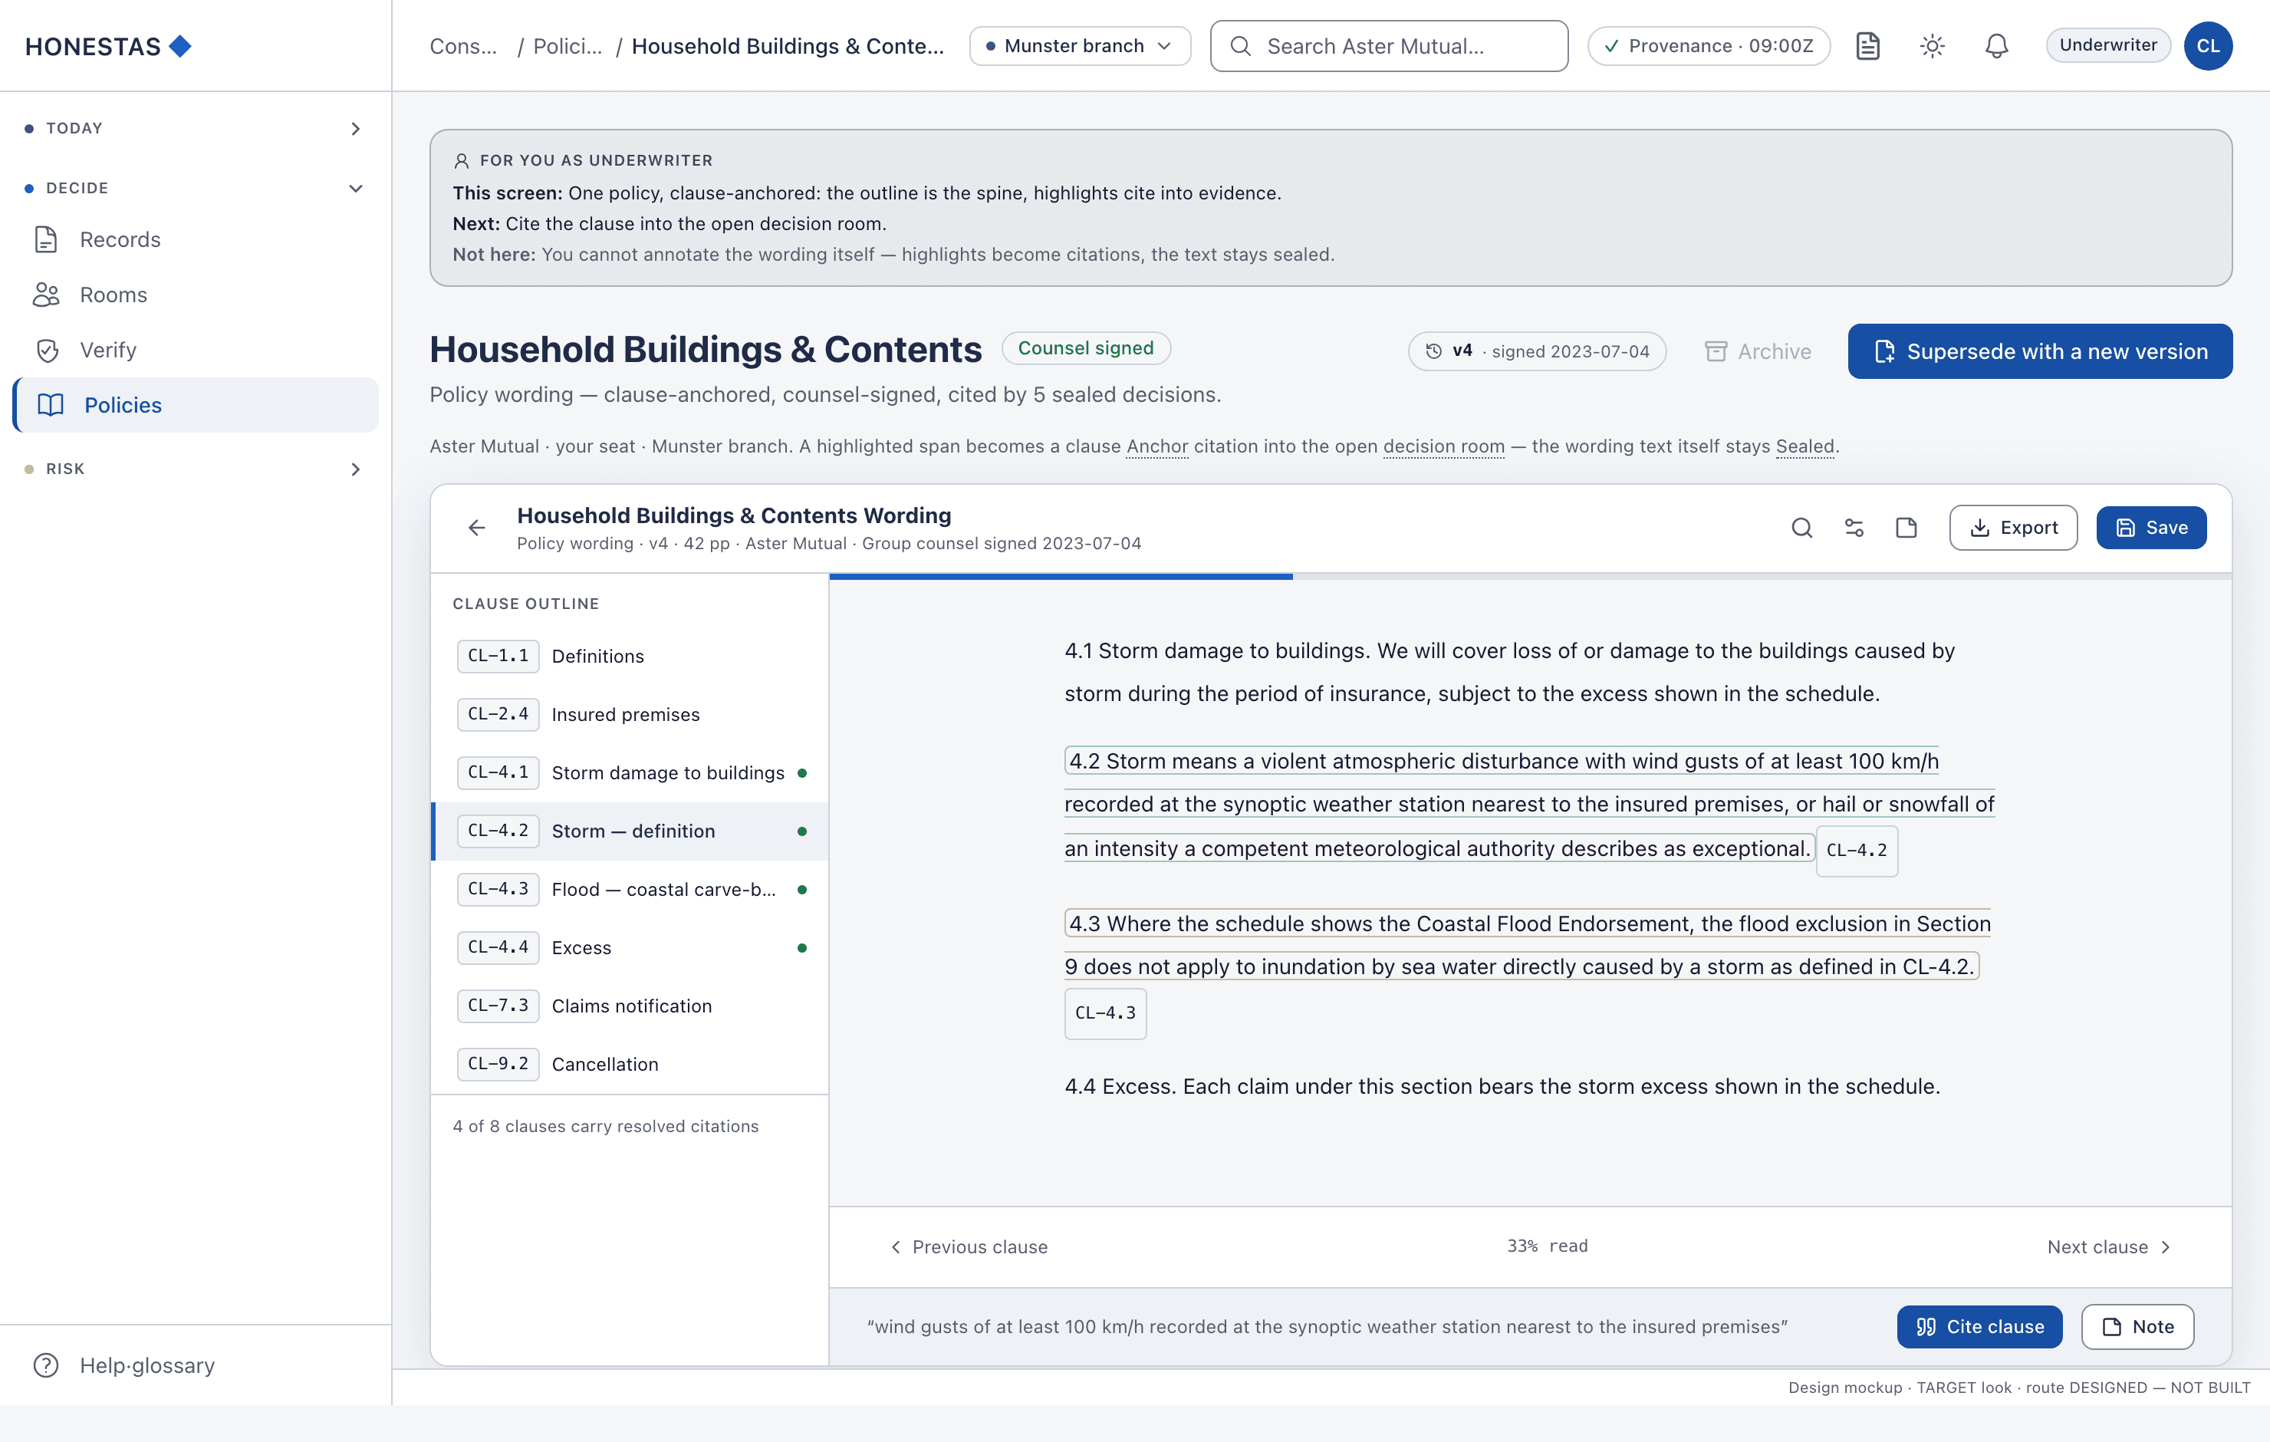Click the Honestas diamond logo
This screenshot has height=1442, width=2270.
tap(180, 45)
